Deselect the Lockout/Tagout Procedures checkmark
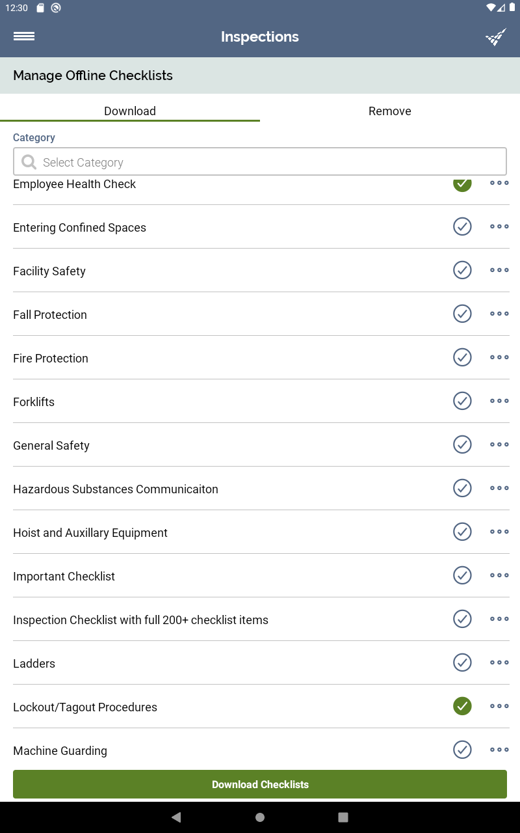520x833 pixels. coord(462,706)
